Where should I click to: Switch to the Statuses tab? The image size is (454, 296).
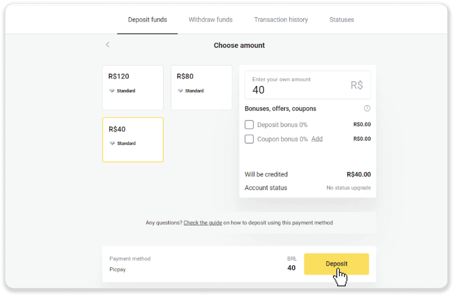(x=341, y=20)
